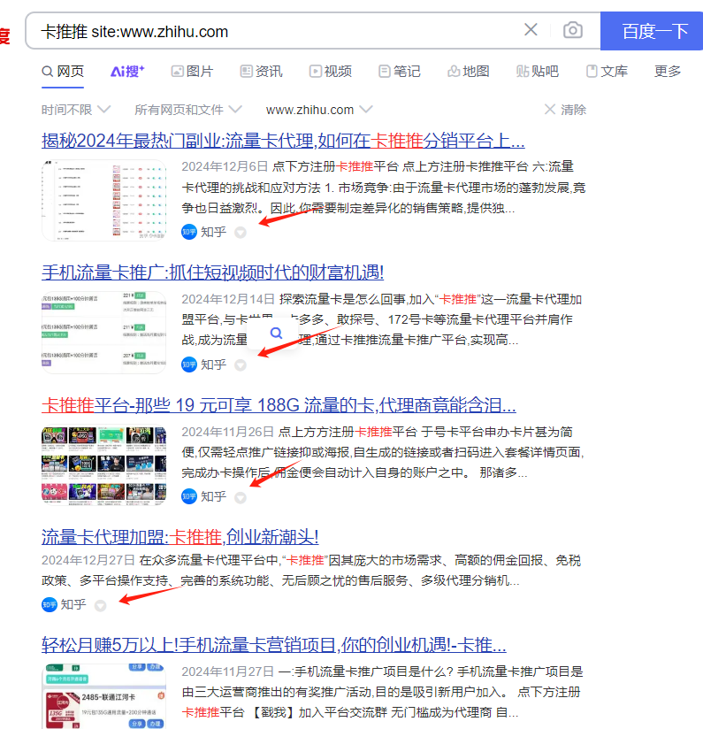Open result 卡推推平台-那些19元可享188G流量的卡

click(279, 405)
